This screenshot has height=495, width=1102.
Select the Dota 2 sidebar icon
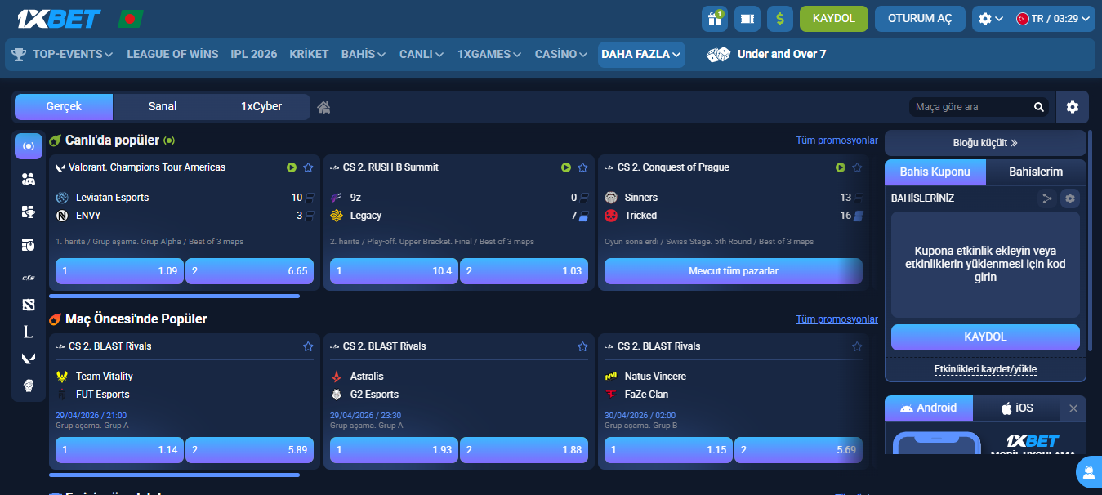(x=29, y=305)
